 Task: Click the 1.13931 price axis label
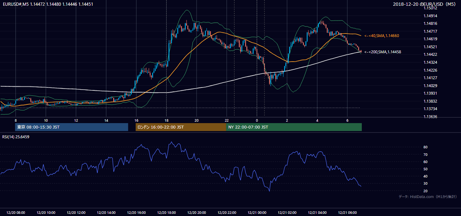coord(430,93)
